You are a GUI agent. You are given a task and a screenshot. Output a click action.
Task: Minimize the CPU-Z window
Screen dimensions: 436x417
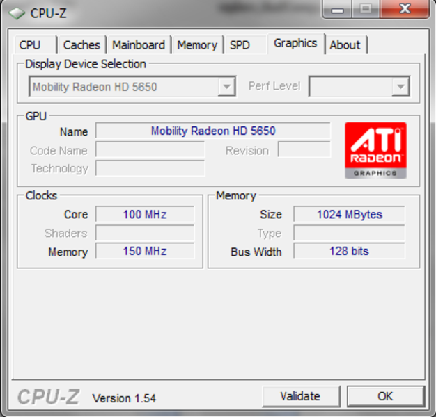click(x=337, y=10)
